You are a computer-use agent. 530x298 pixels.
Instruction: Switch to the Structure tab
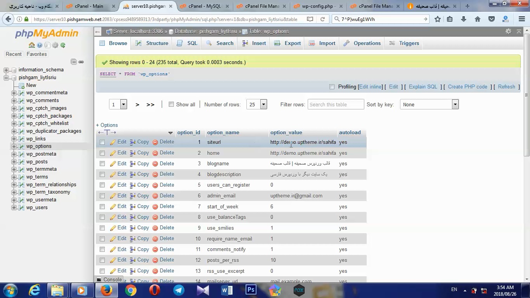[152, 43]
